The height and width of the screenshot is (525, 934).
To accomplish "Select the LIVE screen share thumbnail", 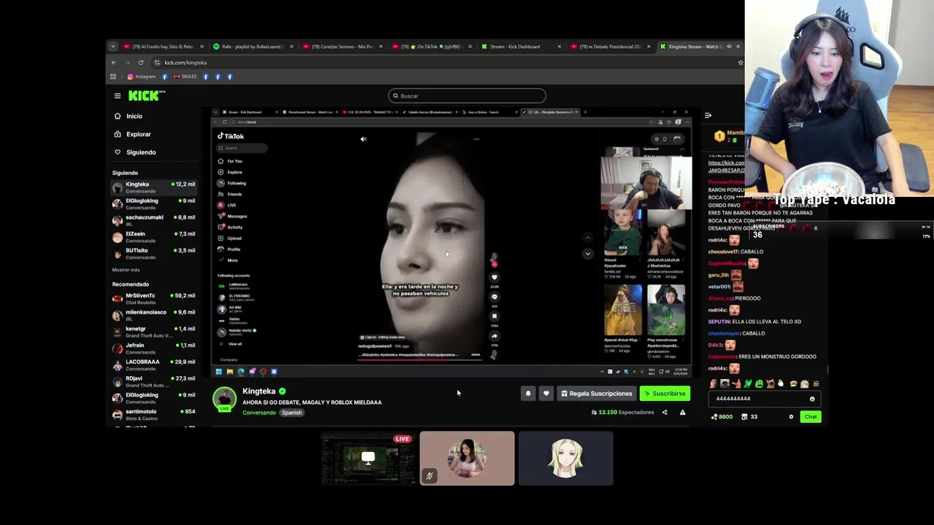I will (368, 459).
